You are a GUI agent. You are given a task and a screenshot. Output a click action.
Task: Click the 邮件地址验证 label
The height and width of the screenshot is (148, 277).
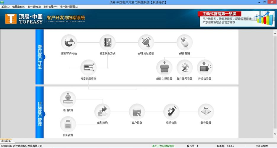(x=146, y=53)
